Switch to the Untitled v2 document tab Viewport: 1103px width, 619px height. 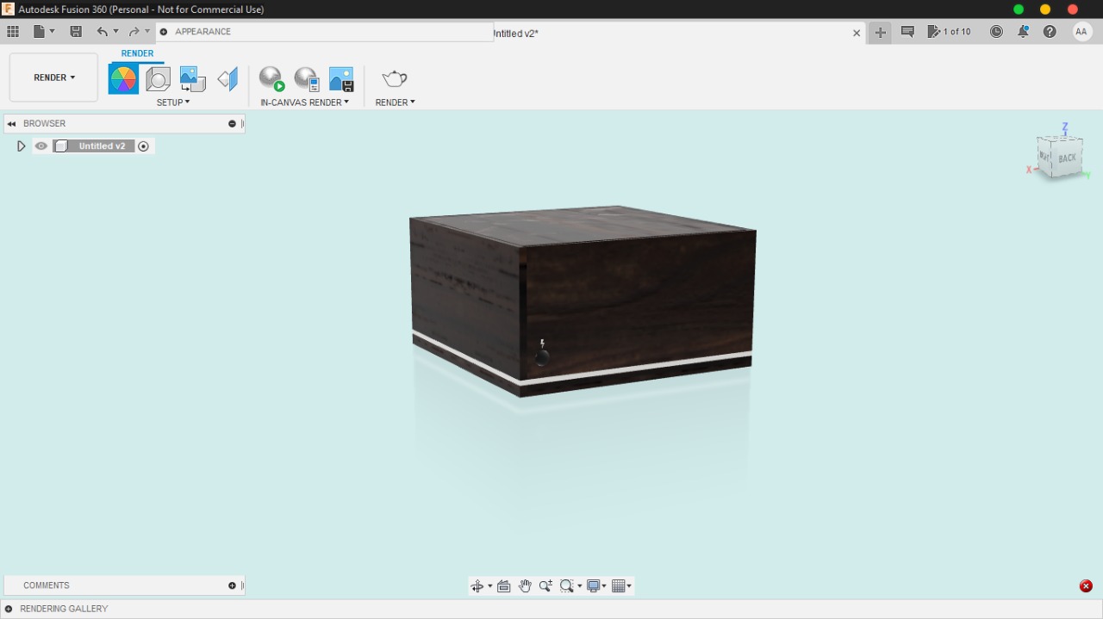click(517, 34)
